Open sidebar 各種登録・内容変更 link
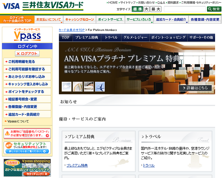This screenshot has width=222, height=178. coord(27,107)
